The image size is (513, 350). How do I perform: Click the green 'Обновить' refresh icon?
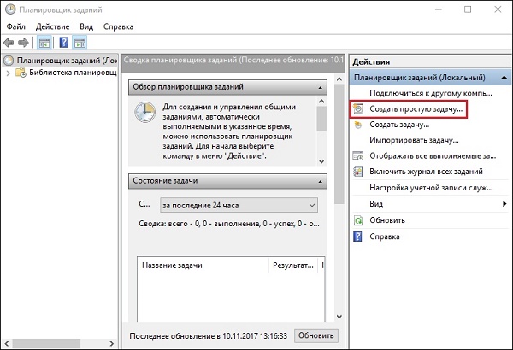coord(358,219)
